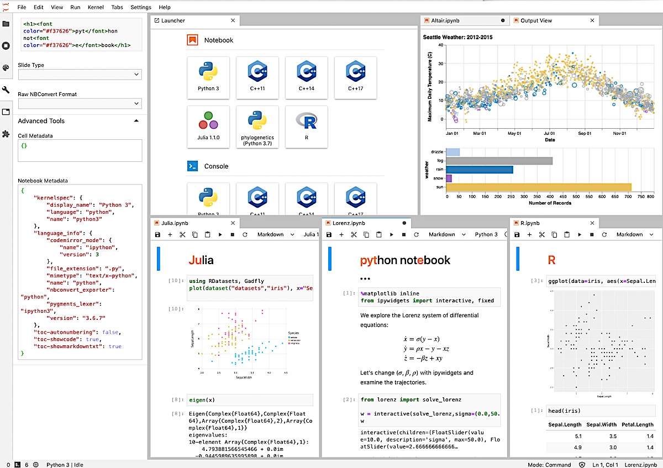
Task: Save the Julia.ipynb notebook
Action: [x=157, y=234]
